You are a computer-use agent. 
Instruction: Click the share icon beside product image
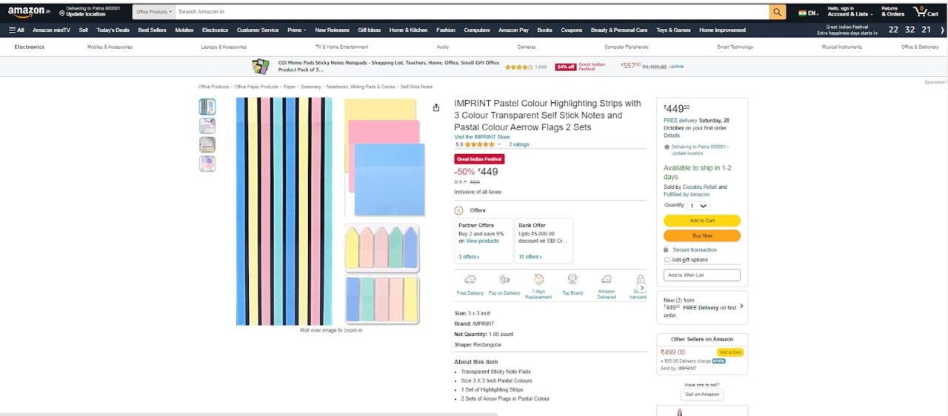click(x=436, y=107)
